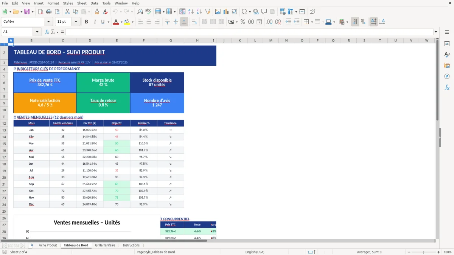Switch to the Grille Tarifaire sheet tab

coord(105,245)
